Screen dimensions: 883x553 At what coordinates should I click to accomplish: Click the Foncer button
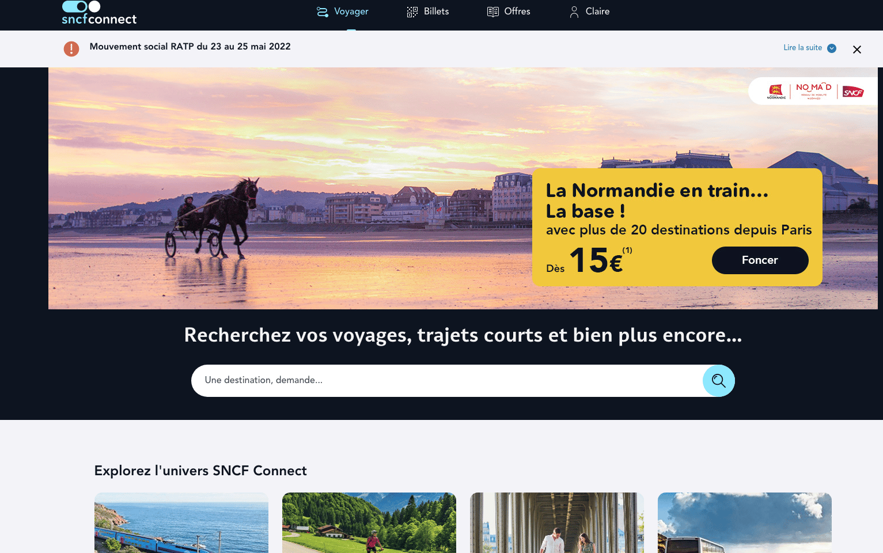(760, 260)
